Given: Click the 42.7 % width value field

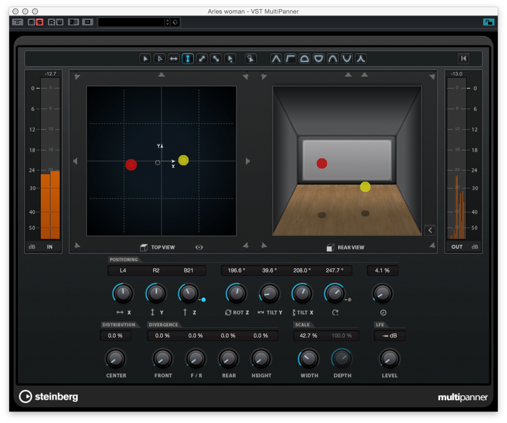Looking at the screenshot, I should coord(309,336).
